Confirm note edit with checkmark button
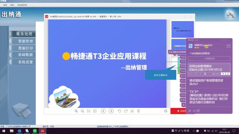Image resolution: width=239 pixels, height=134 pixels. coord(228,74)
